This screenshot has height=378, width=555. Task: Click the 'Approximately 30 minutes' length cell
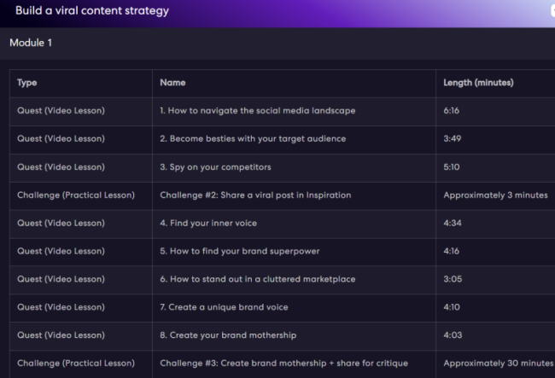[x=498, y=363]
